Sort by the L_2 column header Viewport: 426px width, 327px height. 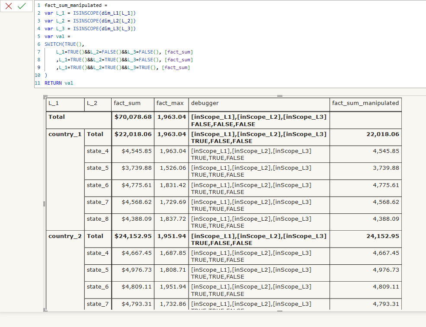[x=98, y=105]
